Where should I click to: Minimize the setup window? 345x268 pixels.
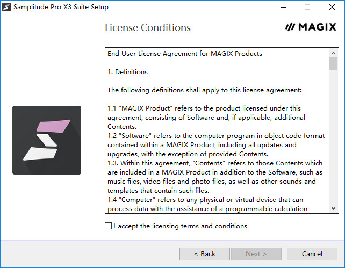(283, 8)
